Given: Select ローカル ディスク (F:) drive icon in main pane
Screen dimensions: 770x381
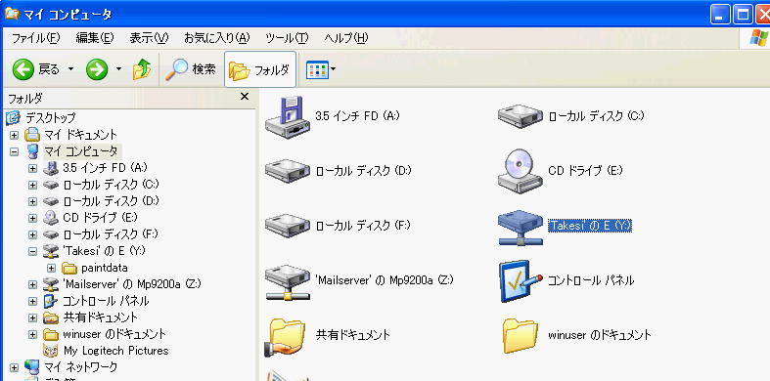Looking at the screenshot, I should 288,226.
